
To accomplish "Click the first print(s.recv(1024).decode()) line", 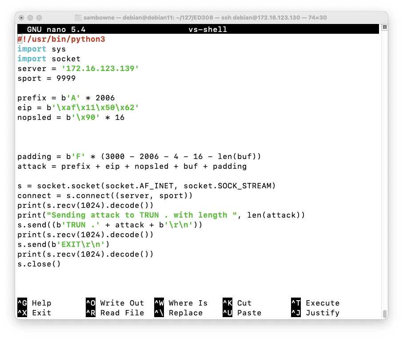I will pos(86,205).
